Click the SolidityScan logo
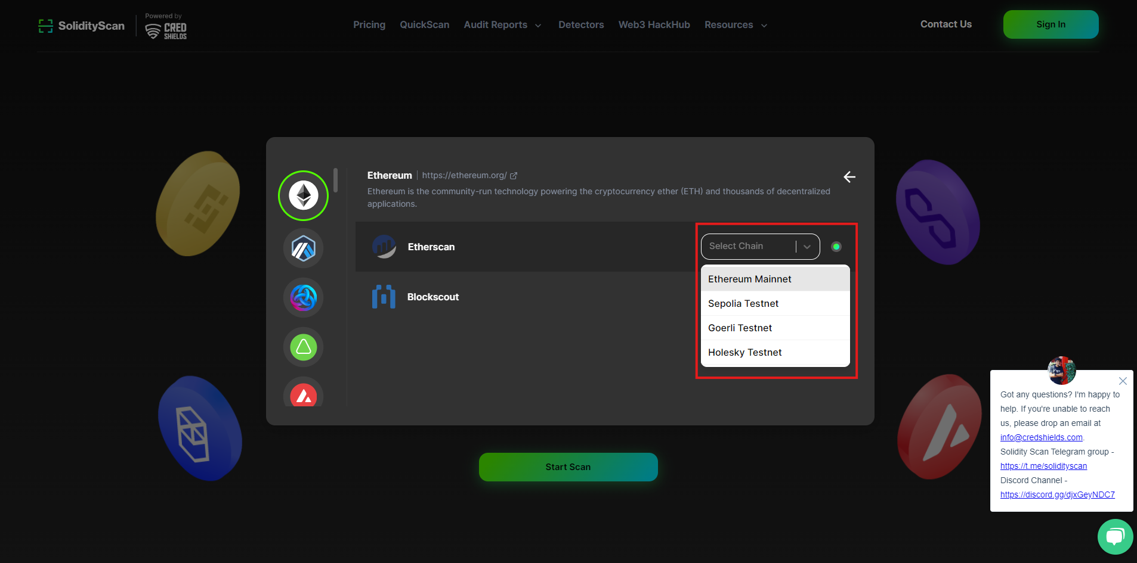Viewport: 1137px width, 563px height. (x=82, y=26)
